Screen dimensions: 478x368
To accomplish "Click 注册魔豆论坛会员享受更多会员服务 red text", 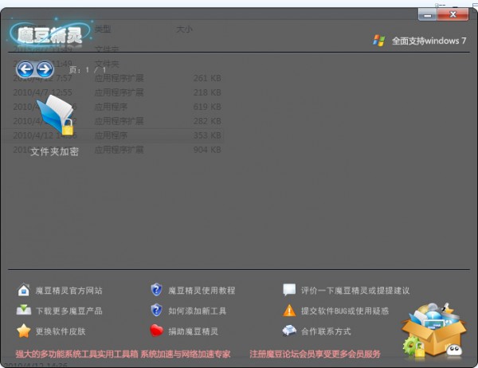I will (x=315, y=354).
